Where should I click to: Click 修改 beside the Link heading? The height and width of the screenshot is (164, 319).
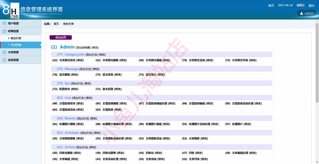point(89,98)
